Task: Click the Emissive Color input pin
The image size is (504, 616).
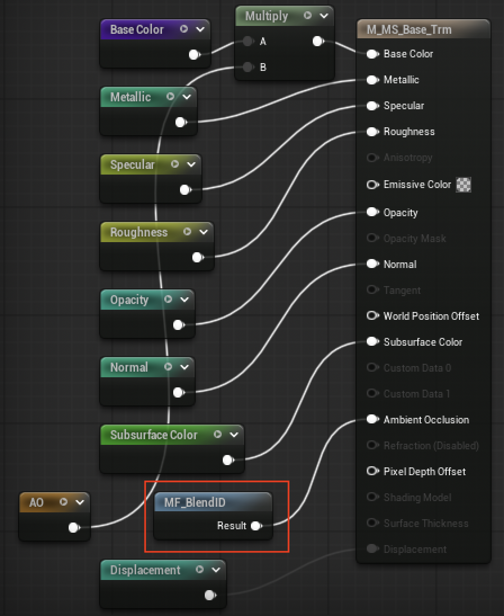Action: (372, 184)
